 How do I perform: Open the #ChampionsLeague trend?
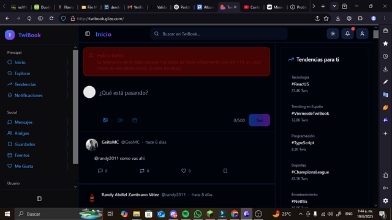[x=310, y=172]
